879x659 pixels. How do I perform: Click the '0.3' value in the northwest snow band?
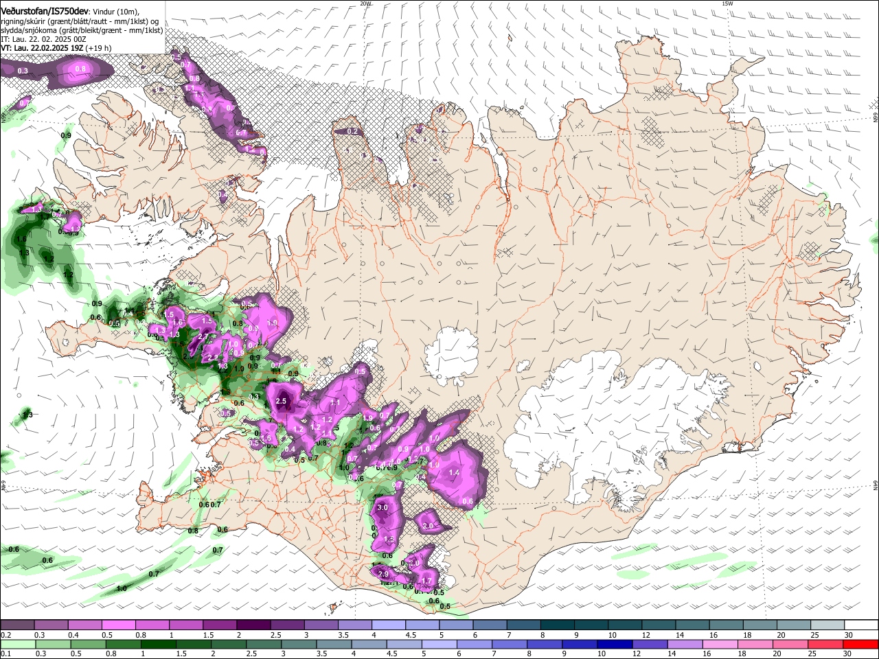pos(23,71)
